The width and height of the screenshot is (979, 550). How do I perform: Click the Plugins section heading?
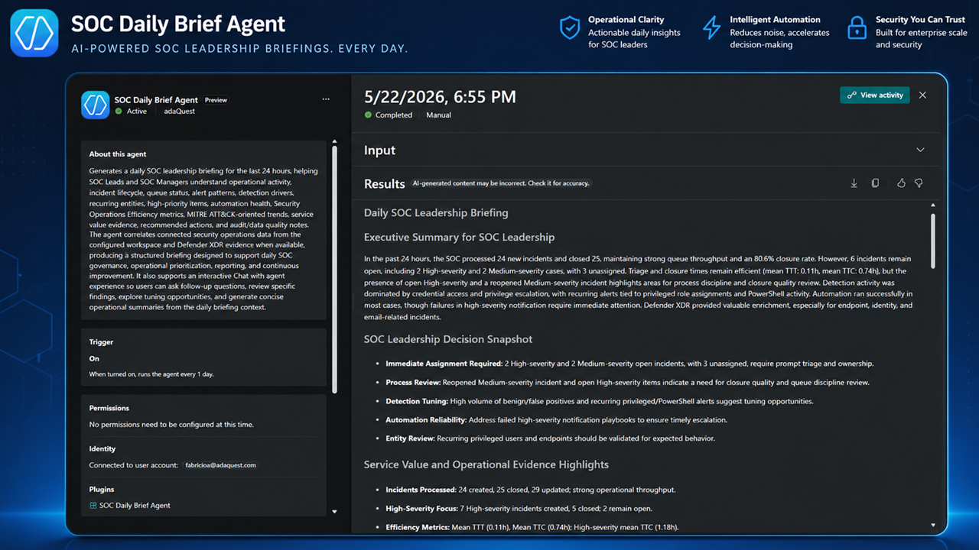pyautogui.click(x=102, y=490)
